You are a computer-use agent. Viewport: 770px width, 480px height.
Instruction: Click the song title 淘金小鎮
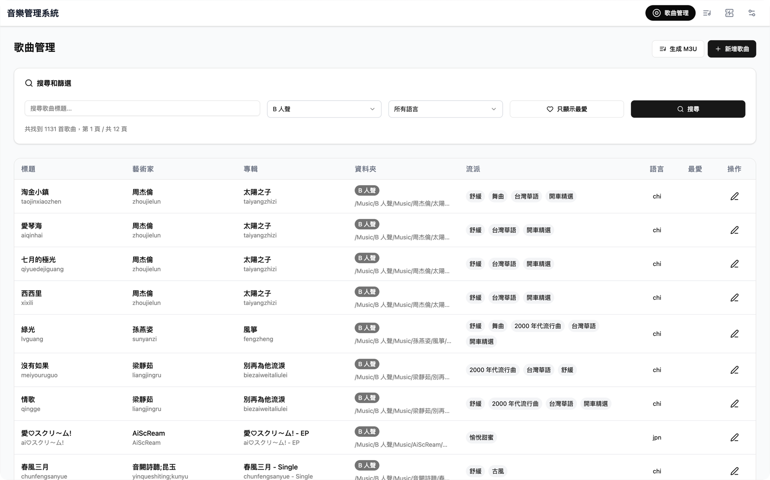[35, 192]
